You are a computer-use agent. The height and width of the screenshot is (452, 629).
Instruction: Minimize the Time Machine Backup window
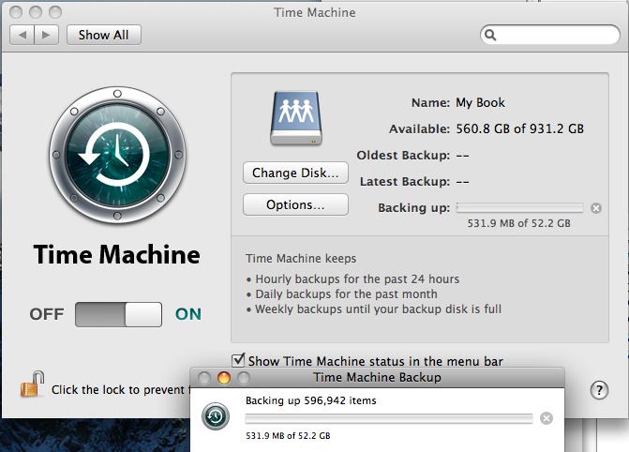click(x=224, y=378)
